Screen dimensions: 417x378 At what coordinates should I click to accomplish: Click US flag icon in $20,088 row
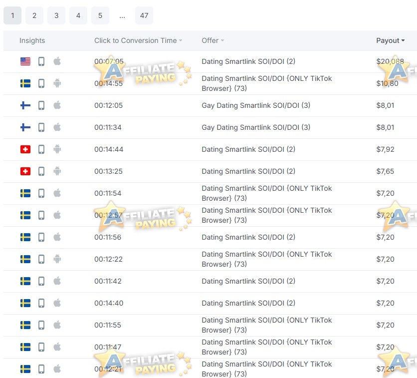[x=25, y=61]
